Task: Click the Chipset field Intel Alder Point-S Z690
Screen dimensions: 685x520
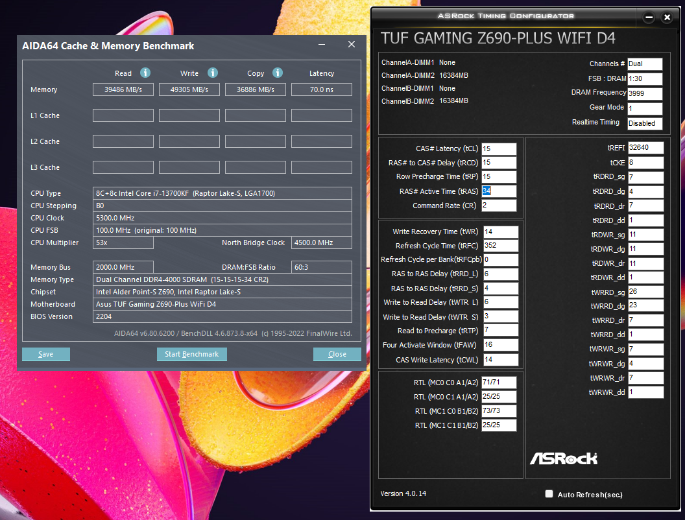Action: [222, 292]
